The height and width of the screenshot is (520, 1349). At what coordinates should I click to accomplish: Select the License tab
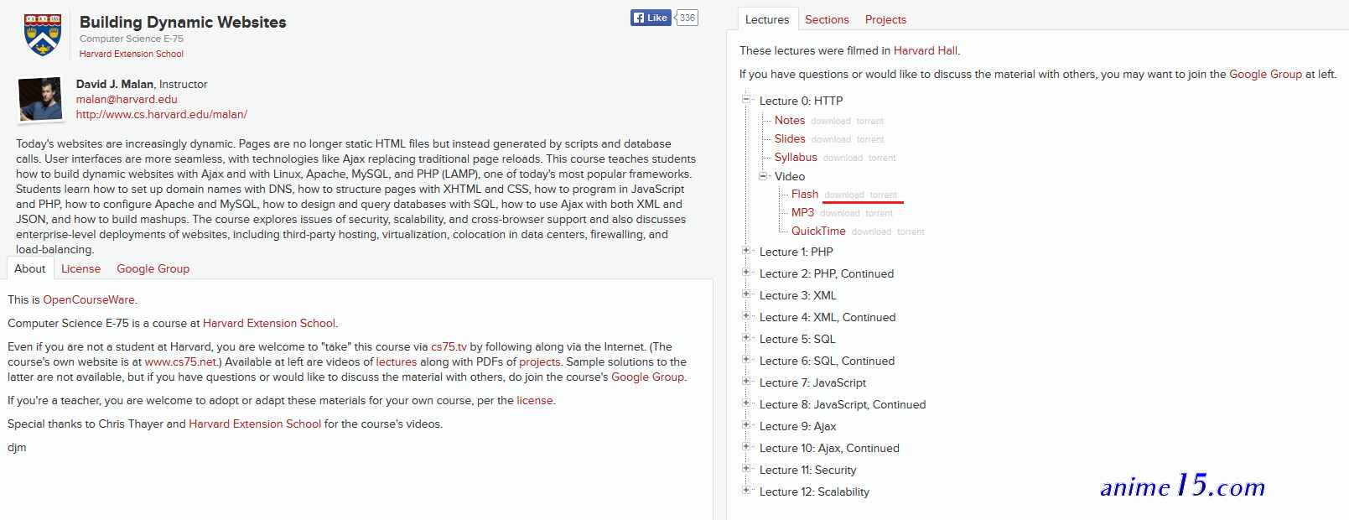[80, 268]
